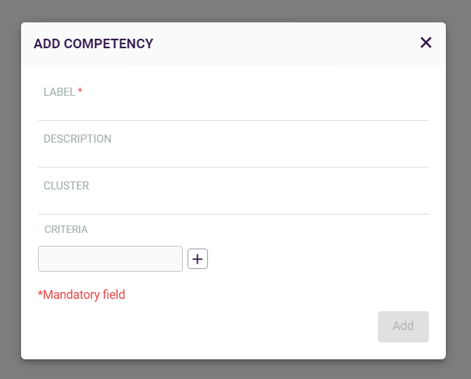Screen dimensions: 471x379
Task: Click the underline beneath the Label field
Action: 233,120
